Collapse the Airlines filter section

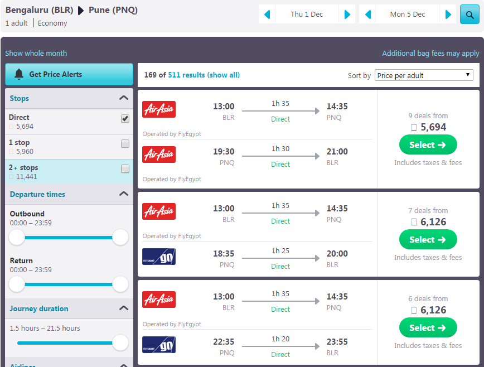pos(123,365)
